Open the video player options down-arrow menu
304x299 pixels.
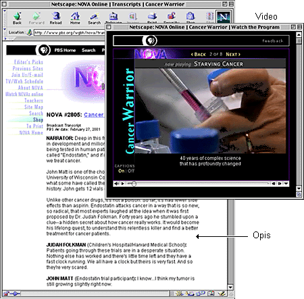click(x=286, y=184)
